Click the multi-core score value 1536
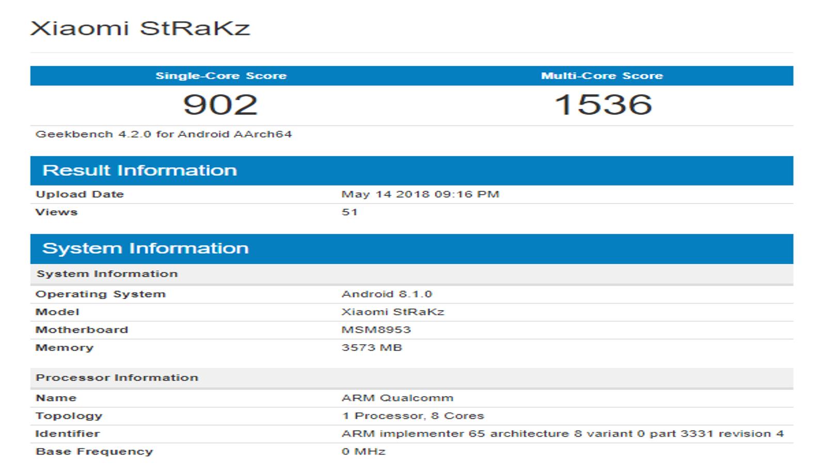 point(603,104)
